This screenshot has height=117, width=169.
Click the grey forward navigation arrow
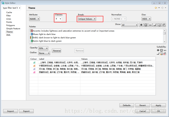162,8
